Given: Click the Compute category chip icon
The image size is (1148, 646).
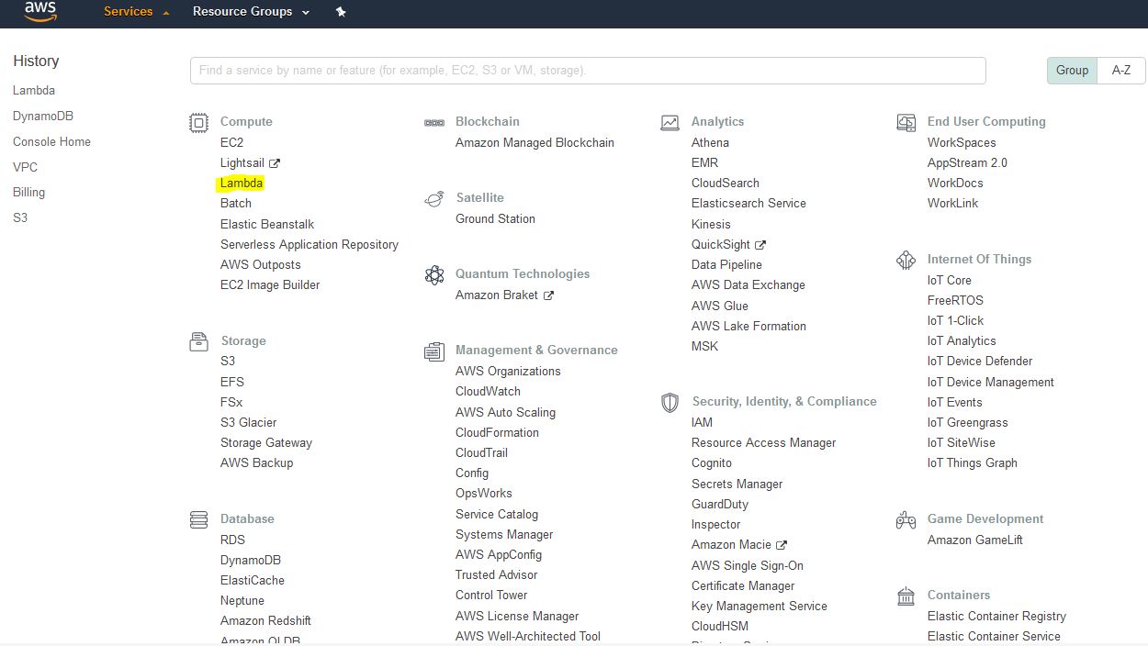Looking at the screenshot, I should [x=198, y=122].
